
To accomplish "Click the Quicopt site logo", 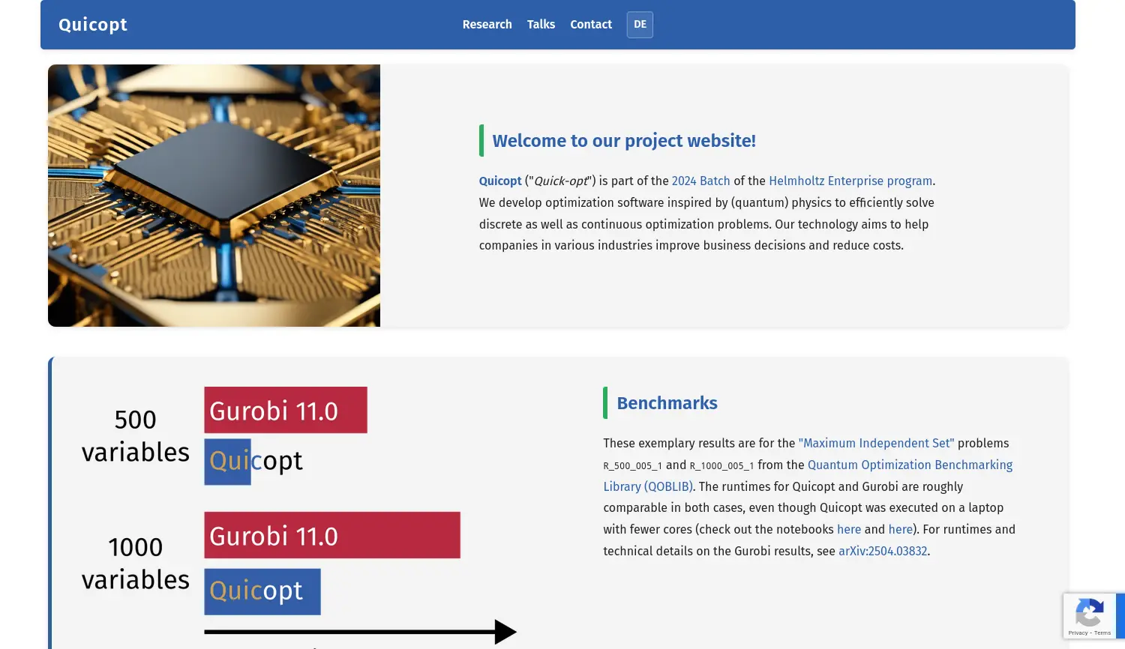I will coord(93,25).
